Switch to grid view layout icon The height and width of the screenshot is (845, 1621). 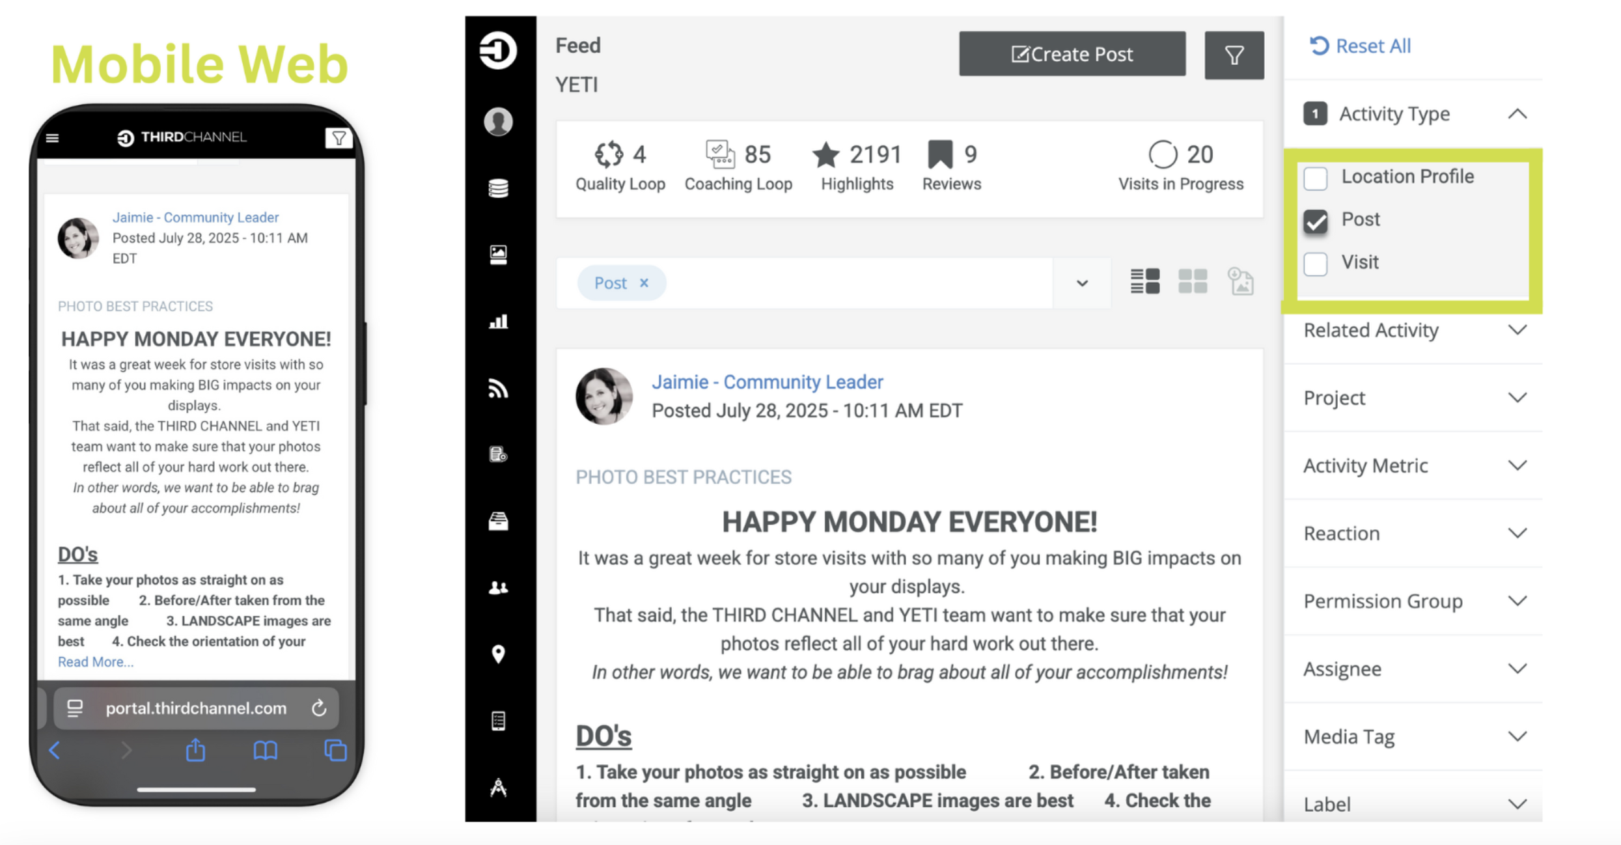coord(1193,282)
